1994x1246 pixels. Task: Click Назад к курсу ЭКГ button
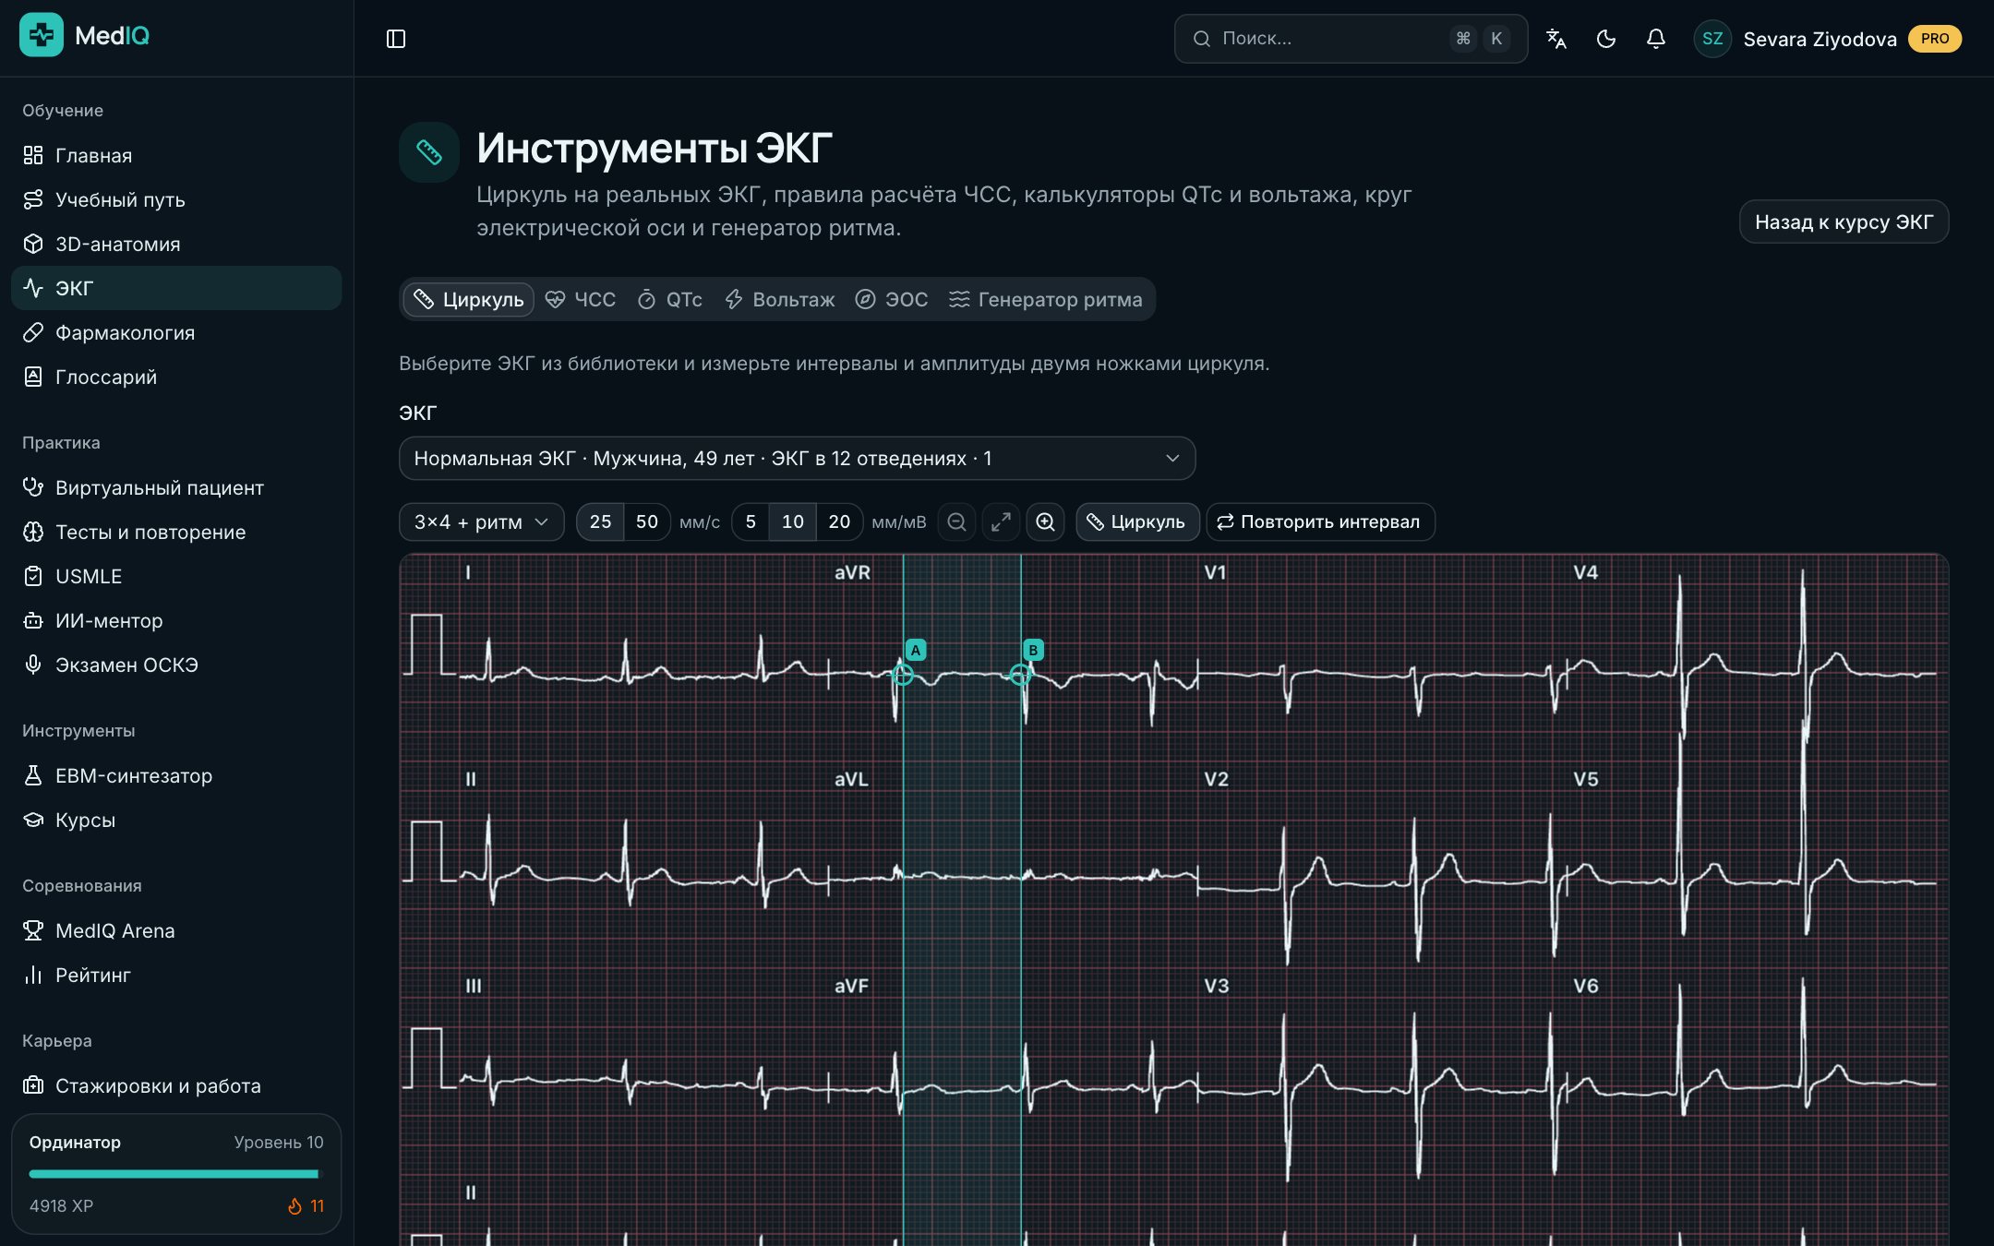point(1844,222)
